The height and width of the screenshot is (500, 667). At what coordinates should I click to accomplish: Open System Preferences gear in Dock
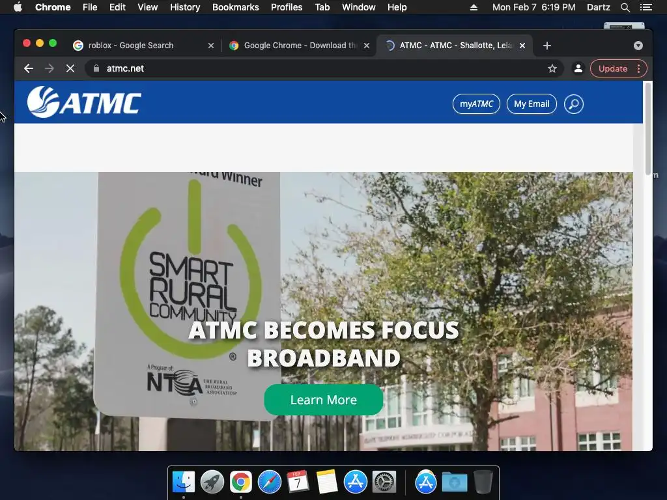click(384, 482)
